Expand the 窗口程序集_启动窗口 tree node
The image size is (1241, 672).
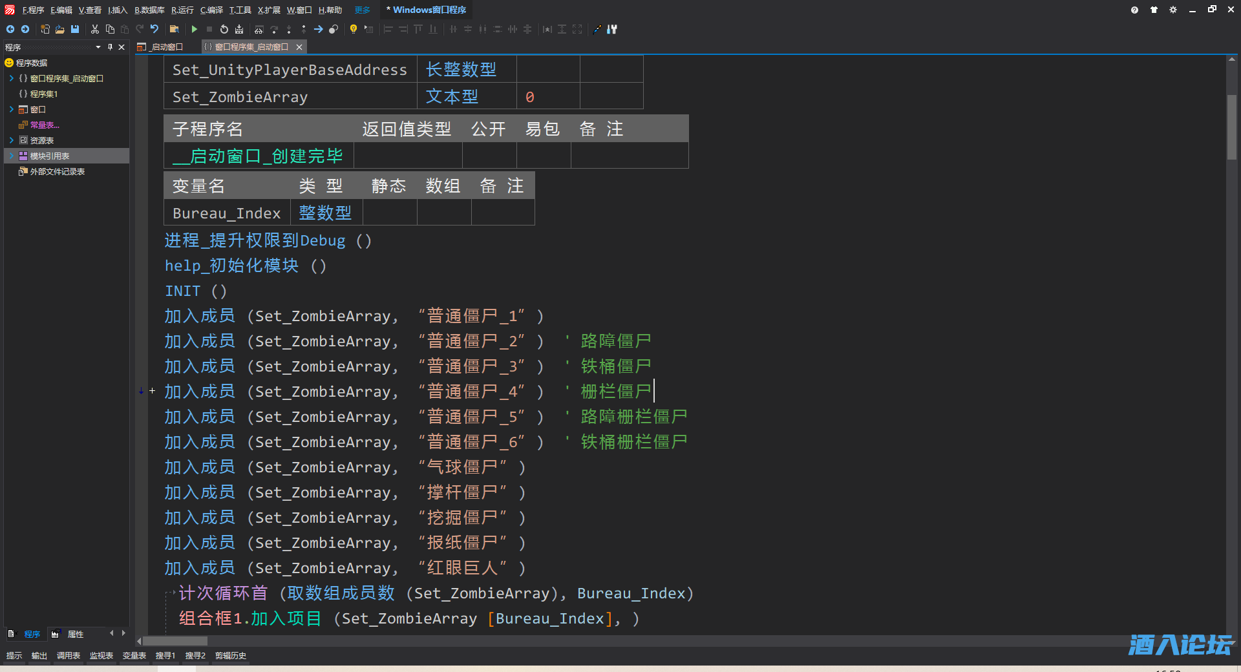(12, 78)
